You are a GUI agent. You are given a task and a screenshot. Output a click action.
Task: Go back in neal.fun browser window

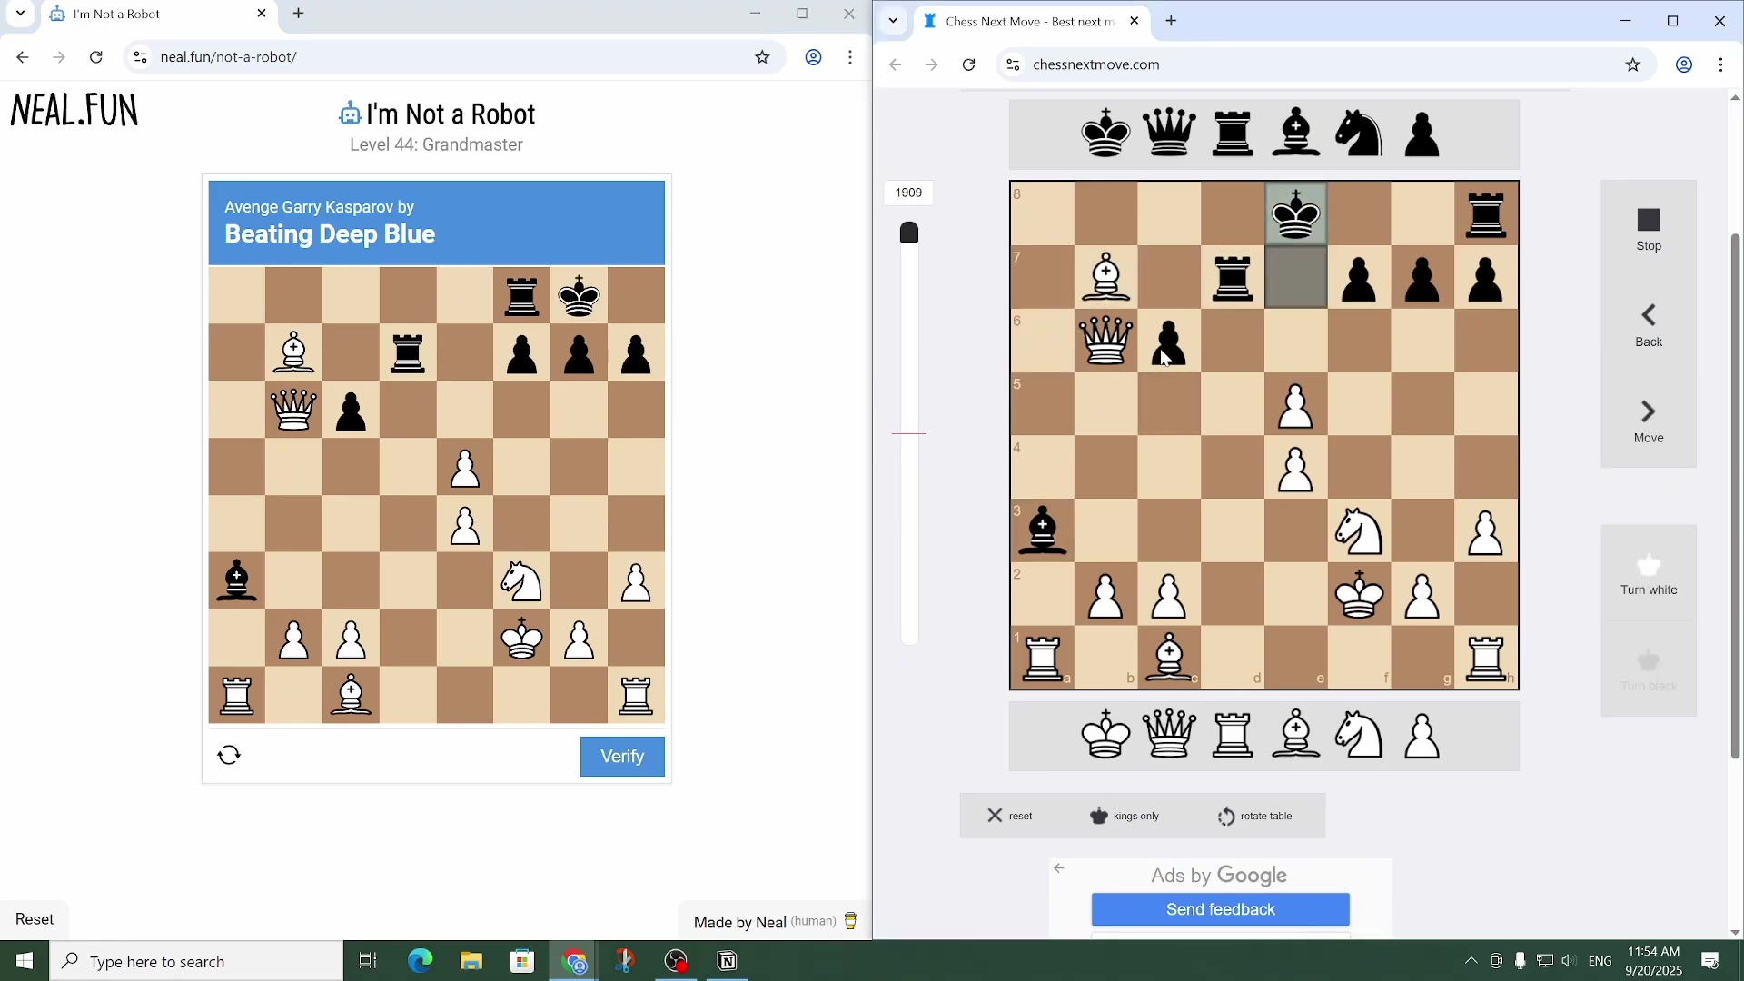pyautogui.click(x=23, y=57)
